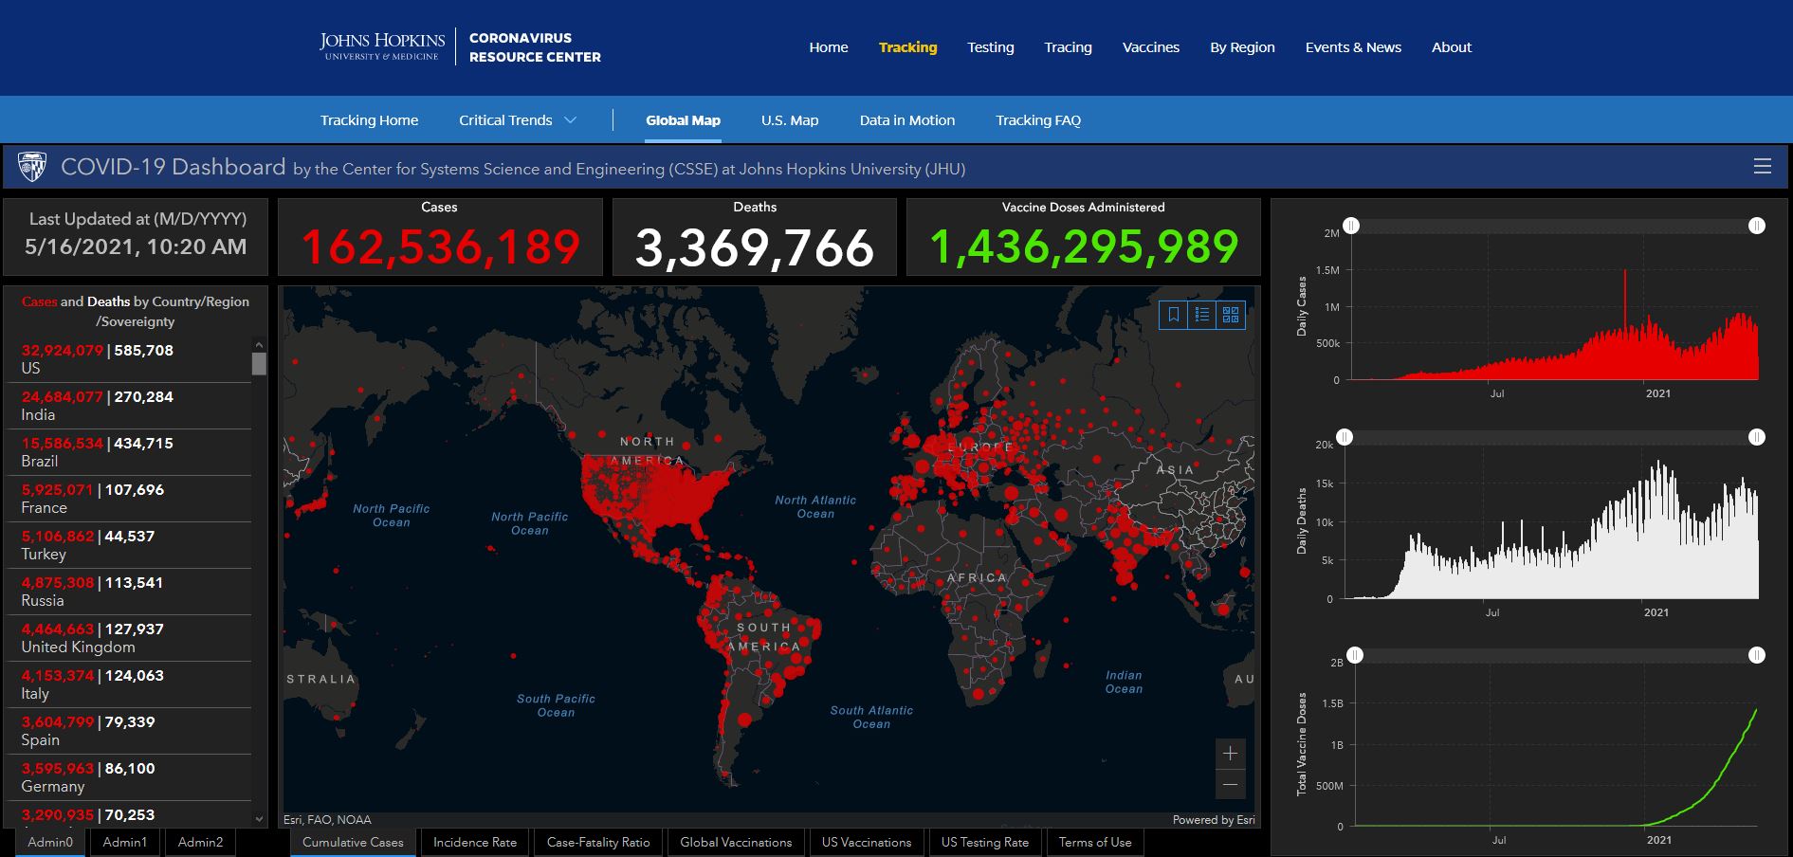Grab the Daily Deaths left slider handle
The image size is (1793, 857).
point(1345,437)
